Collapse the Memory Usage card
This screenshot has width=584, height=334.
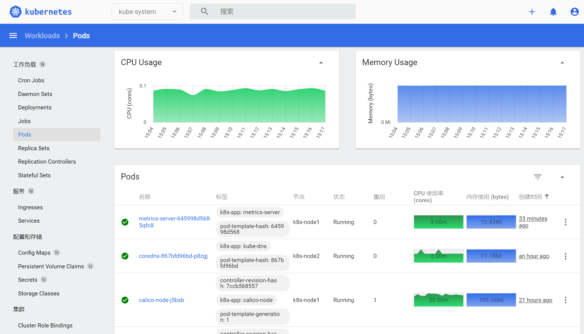[562, 63]
